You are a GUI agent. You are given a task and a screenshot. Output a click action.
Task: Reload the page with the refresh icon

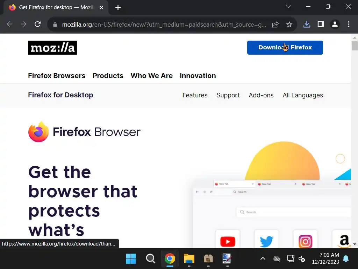click(38, 24)
